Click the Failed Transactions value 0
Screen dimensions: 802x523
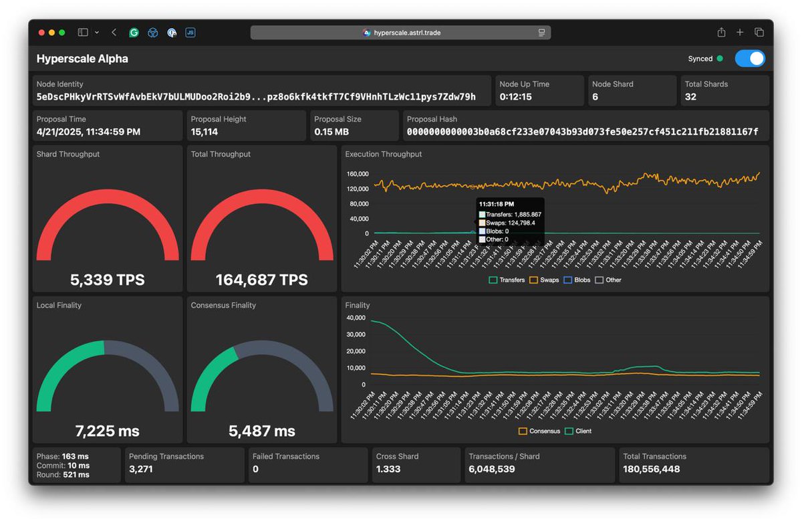pos(255,469)
